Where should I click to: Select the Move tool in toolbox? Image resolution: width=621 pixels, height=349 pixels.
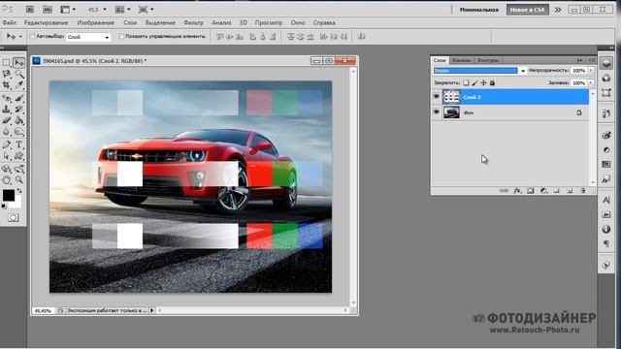[x=18, y=62]
